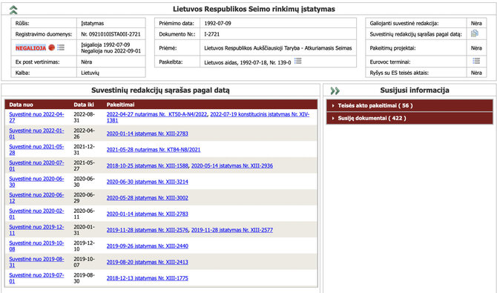Screen dimensions: 497x293
Task: Open Suvestinė nuo 2019-12-11 version
Action: [x=36, y=230]
